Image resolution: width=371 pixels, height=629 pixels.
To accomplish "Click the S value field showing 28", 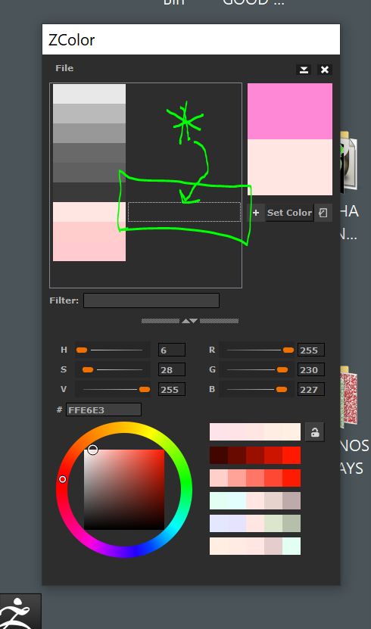I will coord(172,369).
